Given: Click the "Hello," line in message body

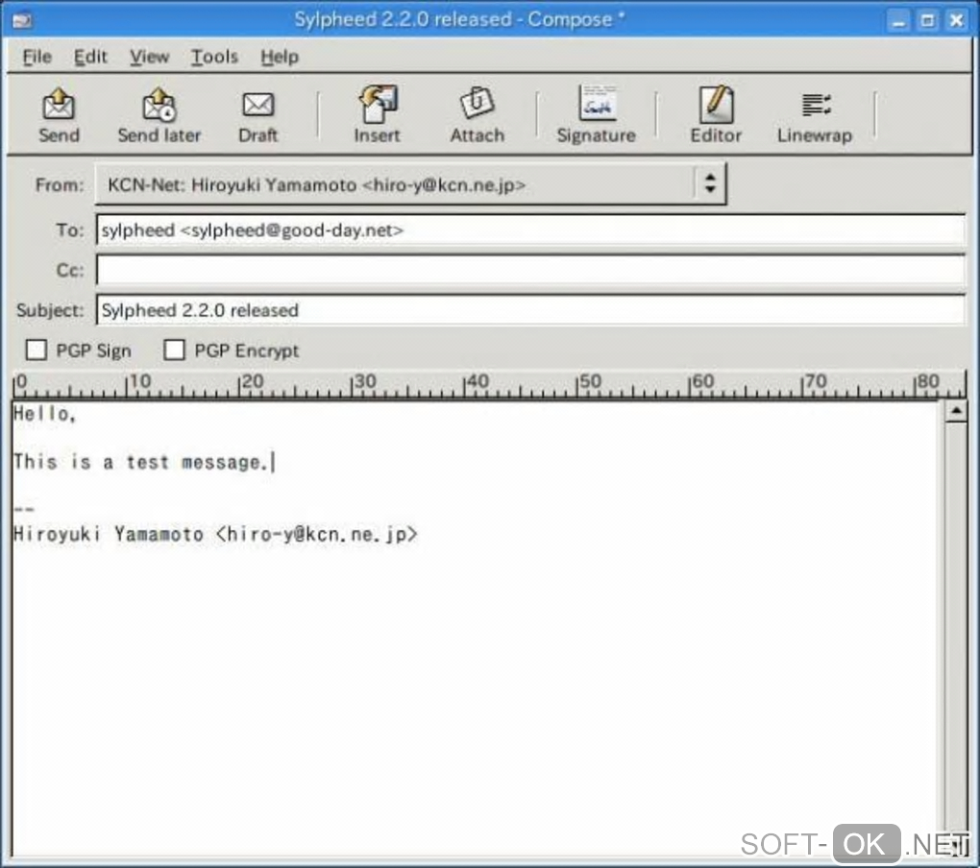Looking at the screenshot, I should (44, 414).
